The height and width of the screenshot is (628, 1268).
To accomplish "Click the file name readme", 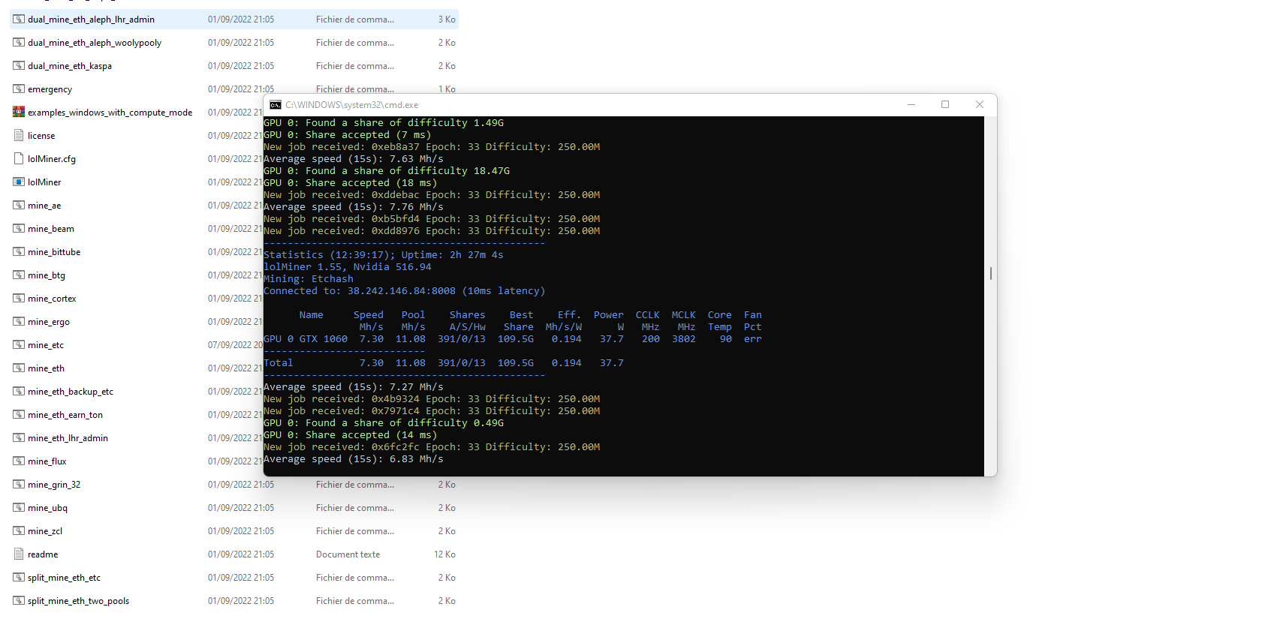I will click(43, 554).
